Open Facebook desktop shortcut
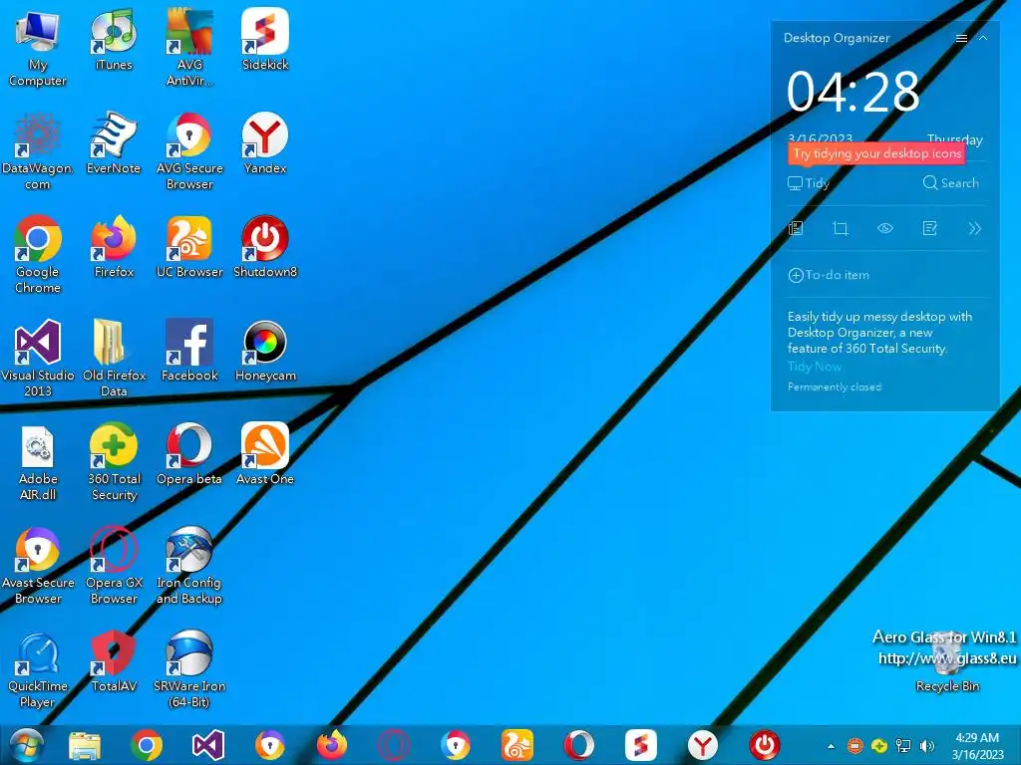The width and height of the screenshot is (1021, 765). pos(189,350)
